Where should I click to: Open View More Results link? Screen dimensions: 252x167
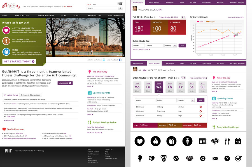coord(236,17)
